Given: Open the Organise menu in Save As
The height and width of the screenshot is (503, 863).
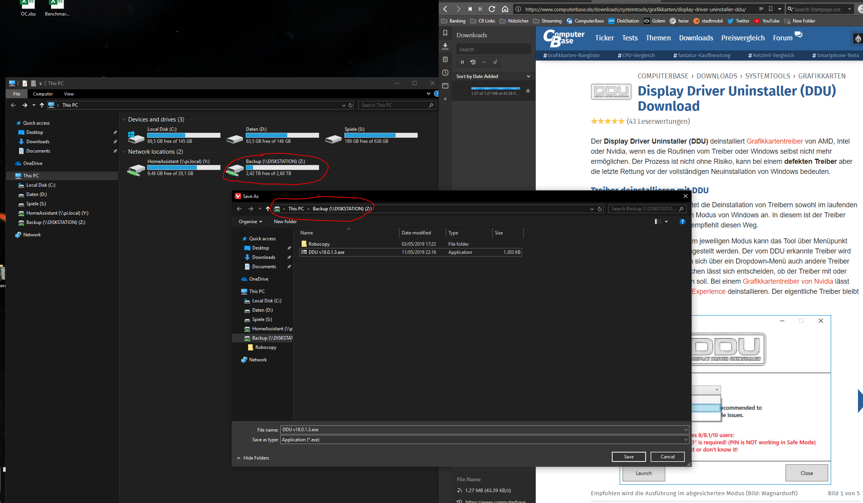Looking at the screenshot, I should [250, 222].
